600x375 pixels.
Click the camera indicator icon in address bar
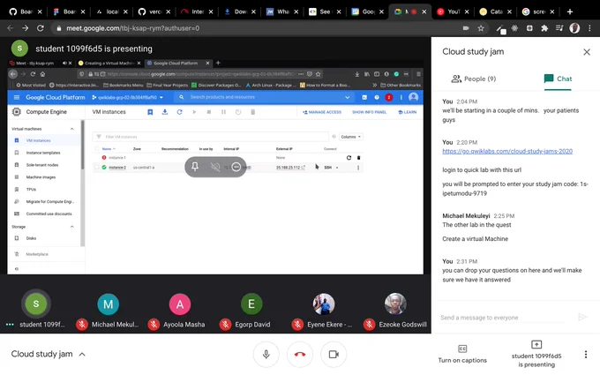click(x=466, y=28)
